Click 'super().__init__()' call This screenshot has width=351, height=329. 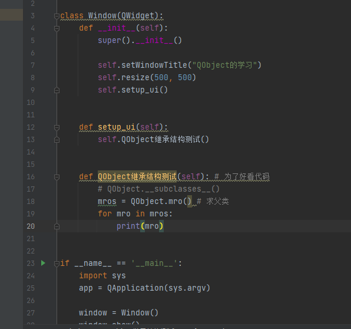point(140,40)
